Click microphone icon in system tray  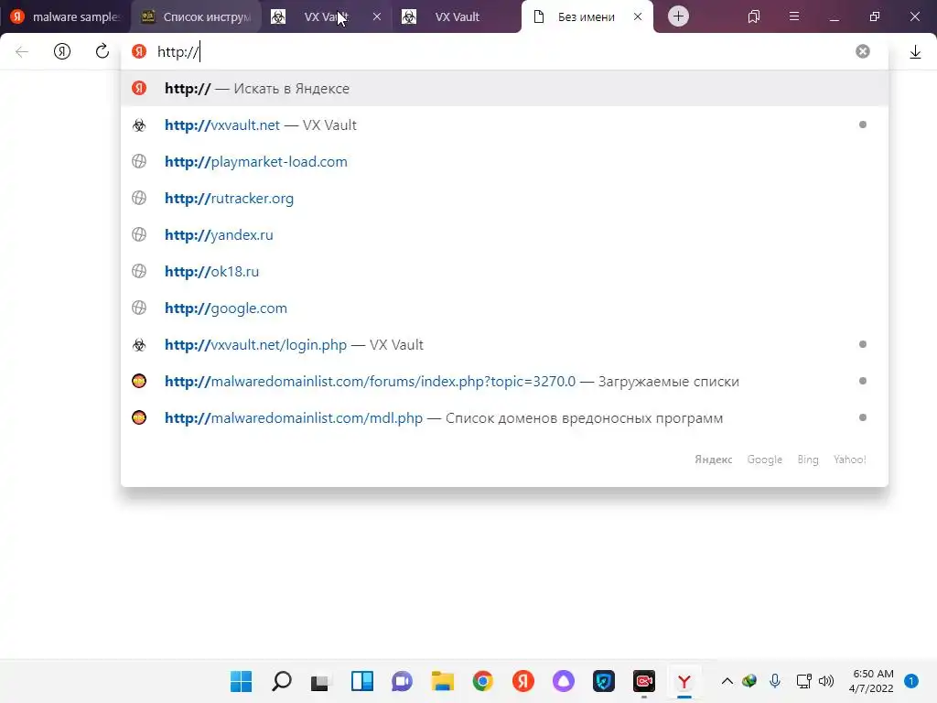tap(774, 681)
